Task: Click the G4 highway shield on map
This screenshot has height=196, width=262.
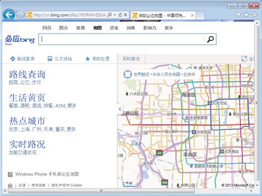Action: tap(160, 153)
